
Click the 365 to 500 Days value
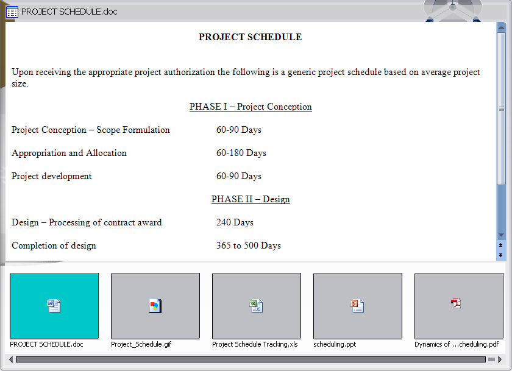249,246
